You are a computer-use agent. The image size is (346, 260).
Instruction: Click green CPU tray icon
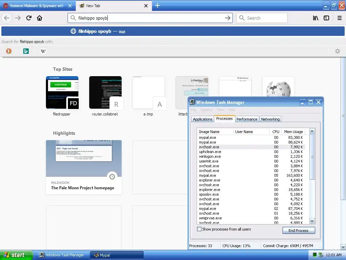tap(315, 255)
